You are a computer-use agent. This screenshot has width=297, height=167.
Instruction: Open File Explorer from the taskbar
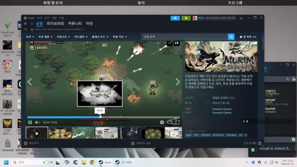84,162
